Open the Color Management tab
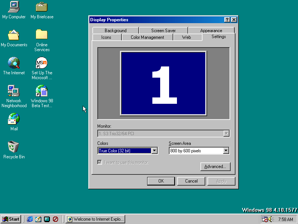The height and width of the screenshot is (224, 298). pyautogui.click(x=147, y=37)
